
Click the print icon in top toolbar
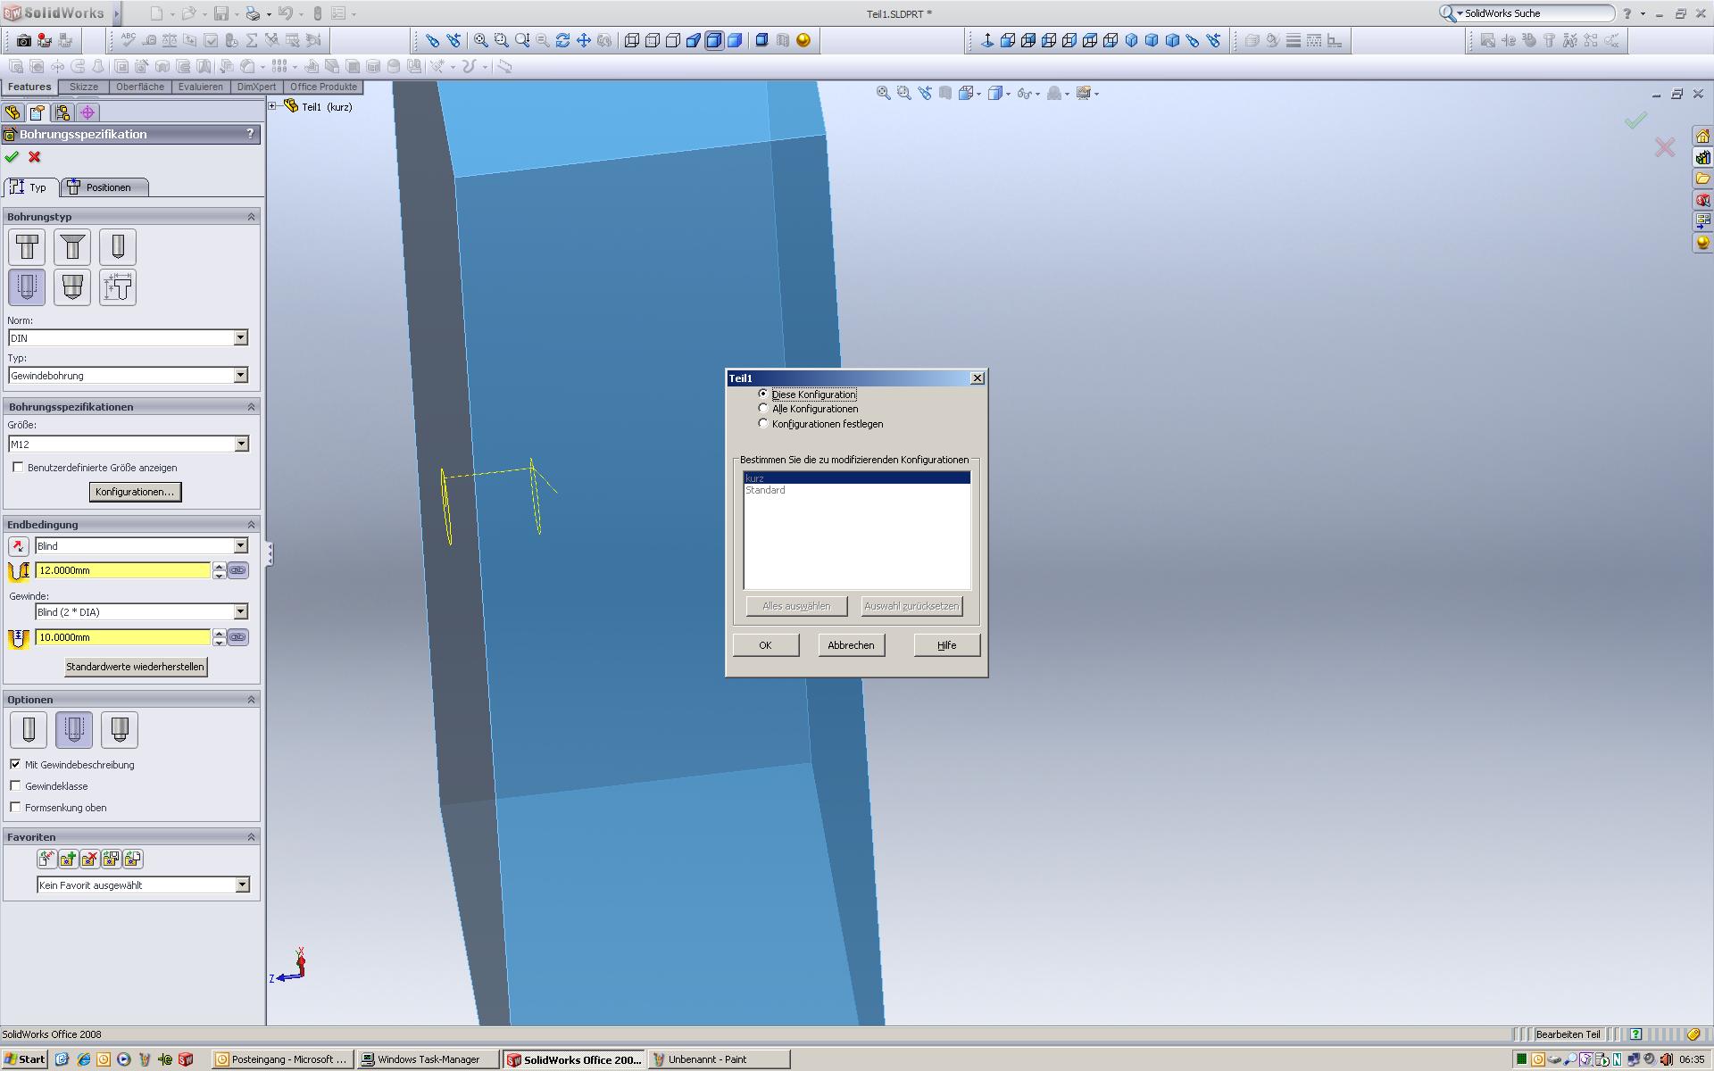[x=253, y=13]
